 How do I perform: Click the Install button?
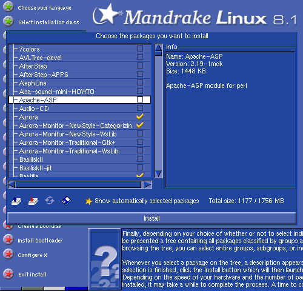(x=151, y=218)
